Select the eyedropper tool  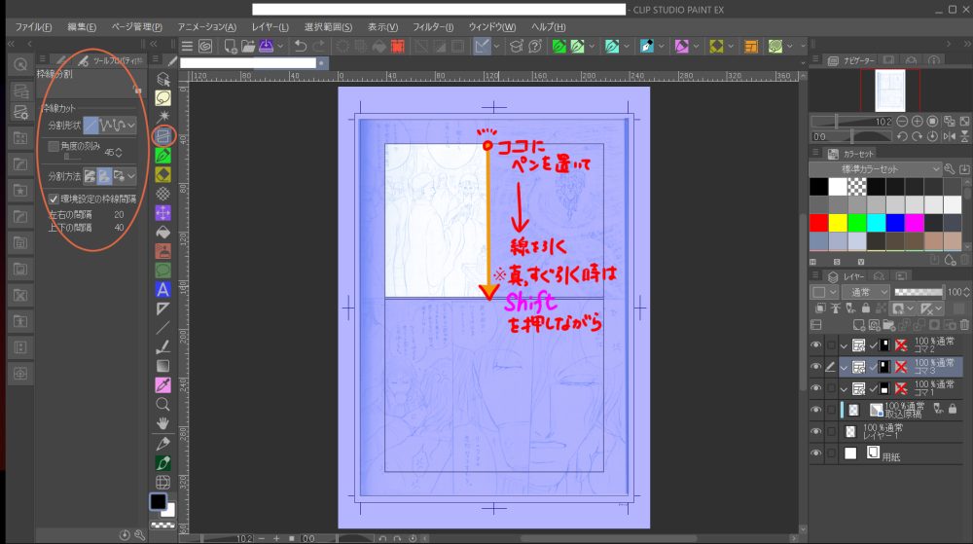click(x=163, y=384)
